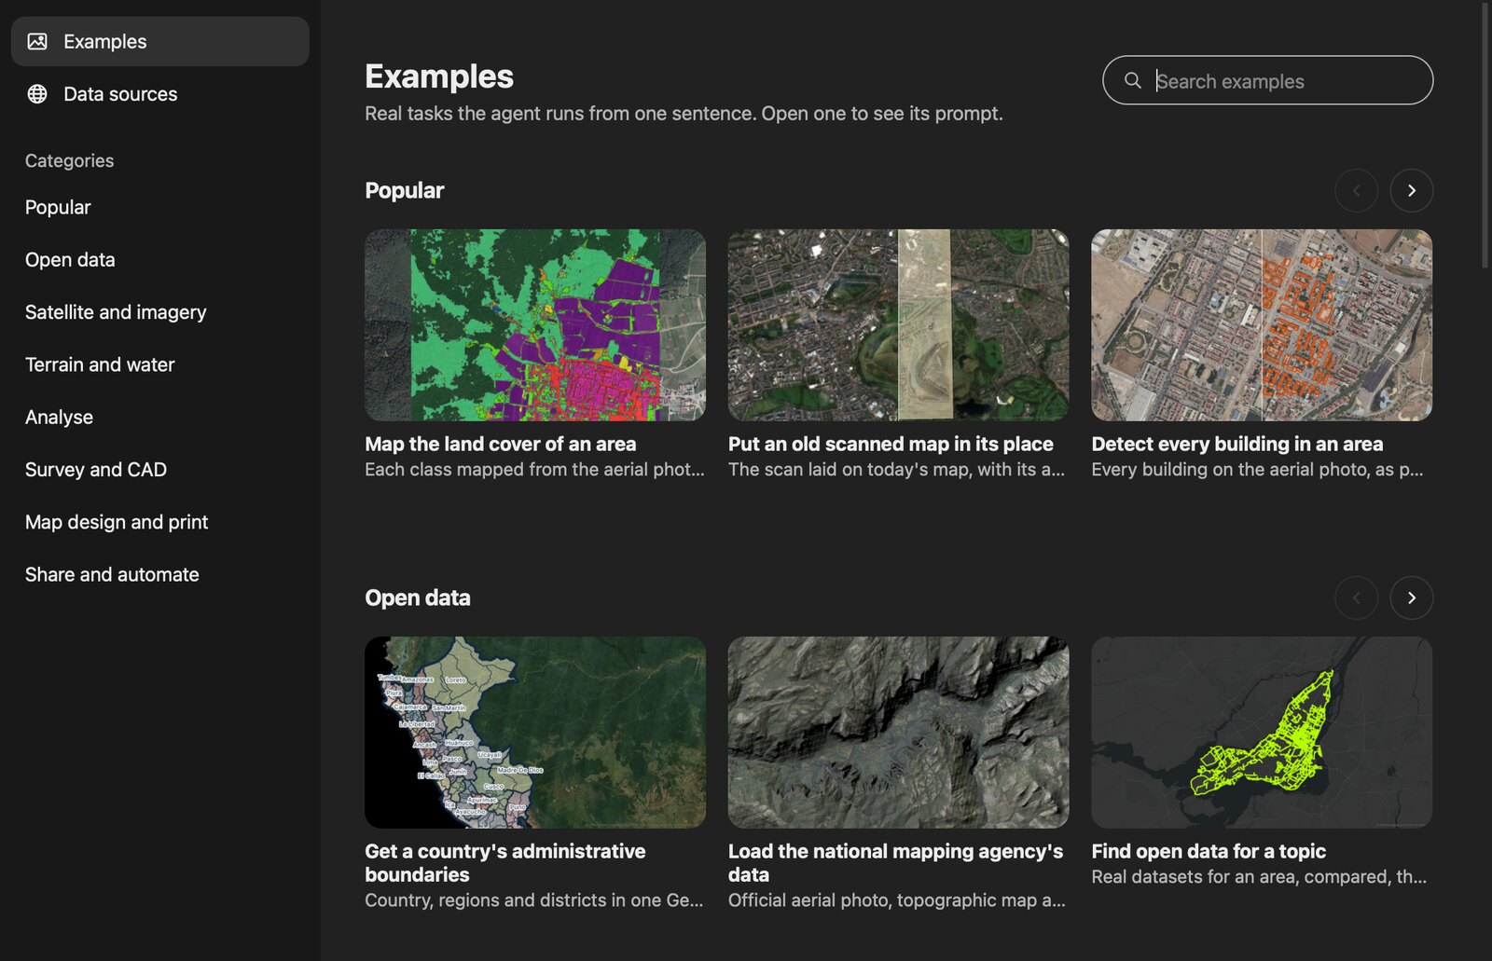Open the land cover map thumbnail

tap(535, 325)
